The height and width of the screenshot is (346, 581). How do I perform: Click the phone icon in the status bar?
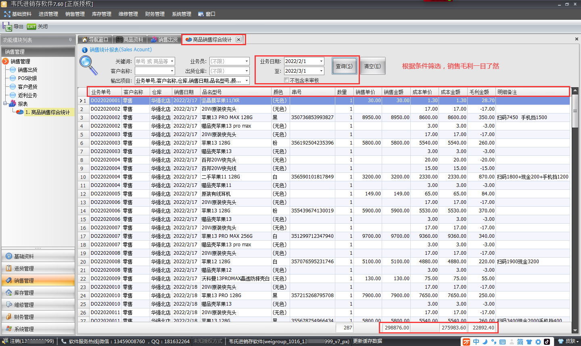pyautogui.click(x=64, y=342)
